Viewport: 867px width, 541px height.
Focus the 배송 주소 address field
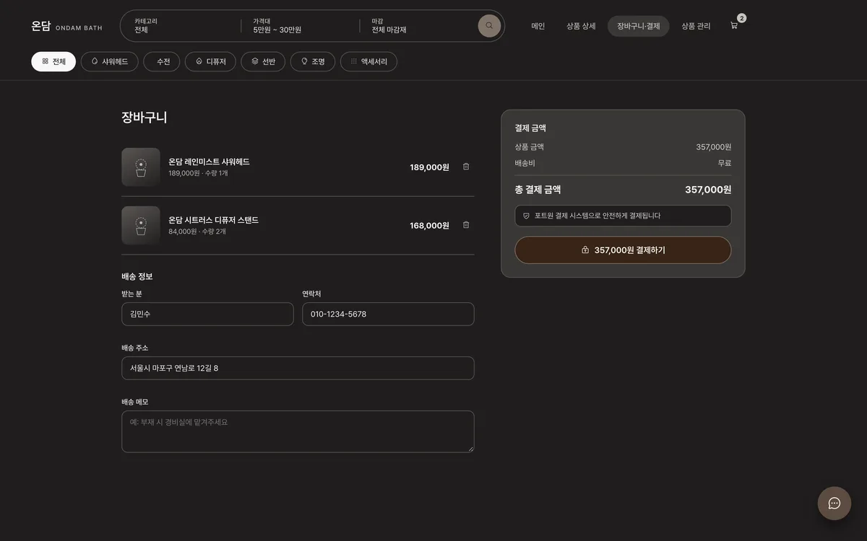pyautogui.click(x=298, y=368)
